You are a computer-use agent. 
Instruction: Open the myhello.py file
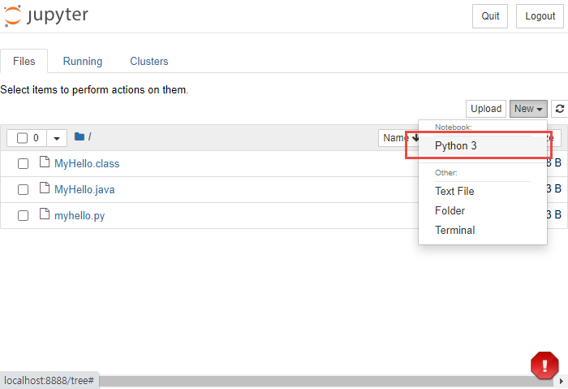click(x=80, y=216)
